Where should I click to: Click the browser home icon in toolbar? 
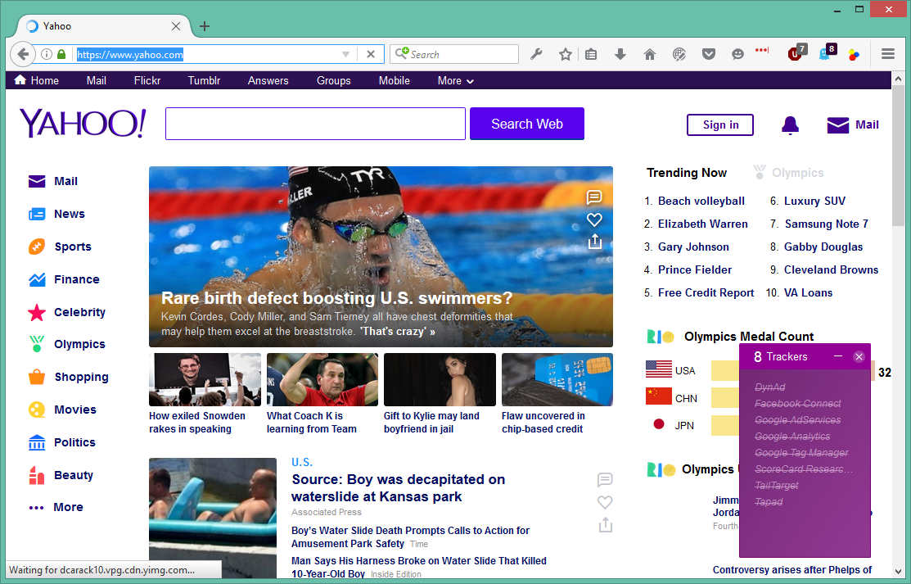pos(650,54)
